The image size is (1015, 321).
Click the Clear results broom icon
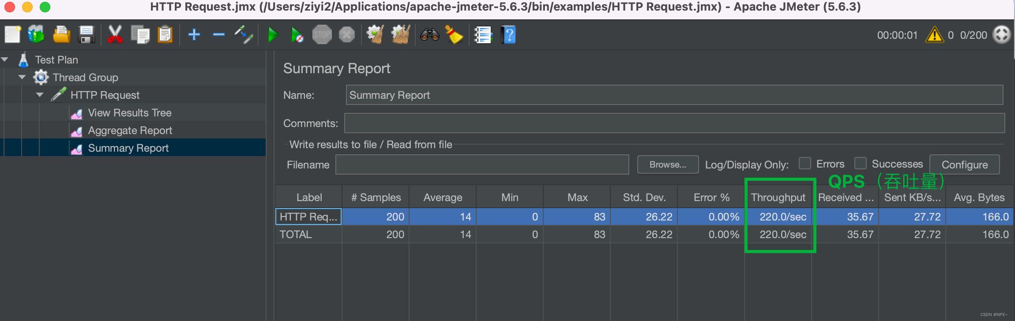[375, 34]
